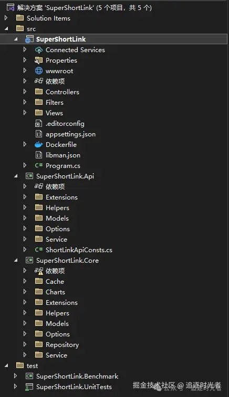
Task: Click the wwwroot globe icon
Action: [x=39, y=71]
